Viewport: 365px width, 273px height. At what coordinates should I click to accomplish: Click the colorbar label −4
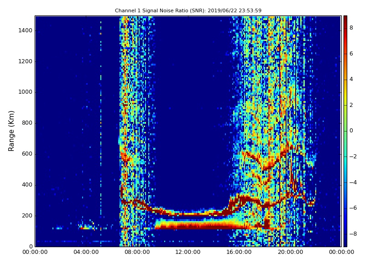coord(353,182)
